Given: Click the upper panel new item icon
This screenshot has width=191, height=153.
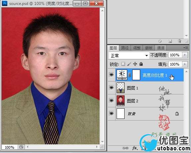Looking at the screenshot, I should point(170,41).
